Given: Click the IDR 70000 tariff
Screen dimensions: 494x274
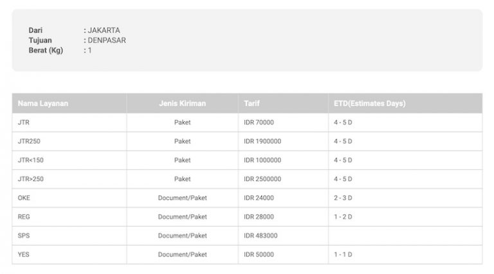Looking at the screenshot, I should (259, 122).
